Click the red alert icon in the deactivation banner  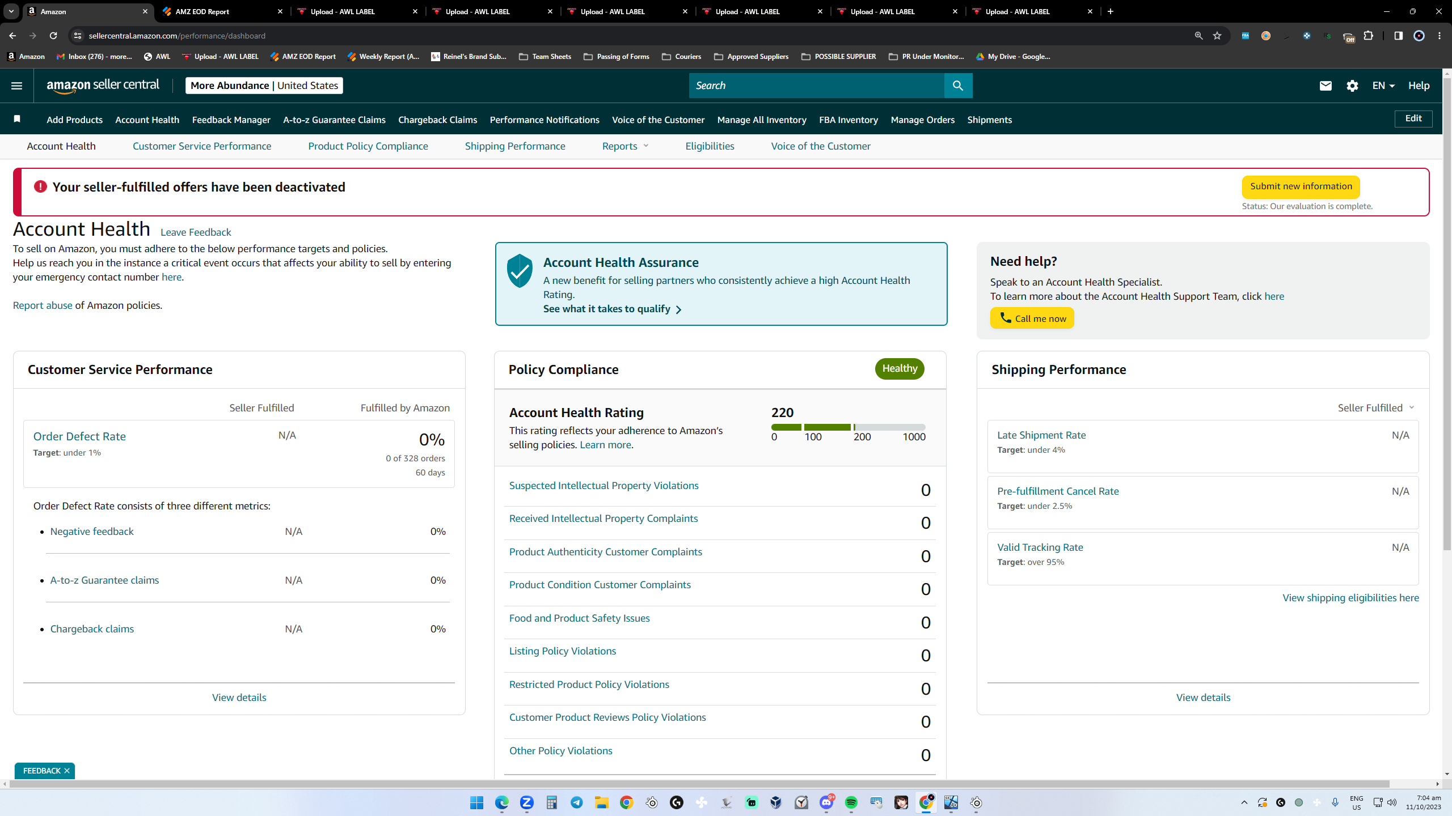tap(40, 186)
